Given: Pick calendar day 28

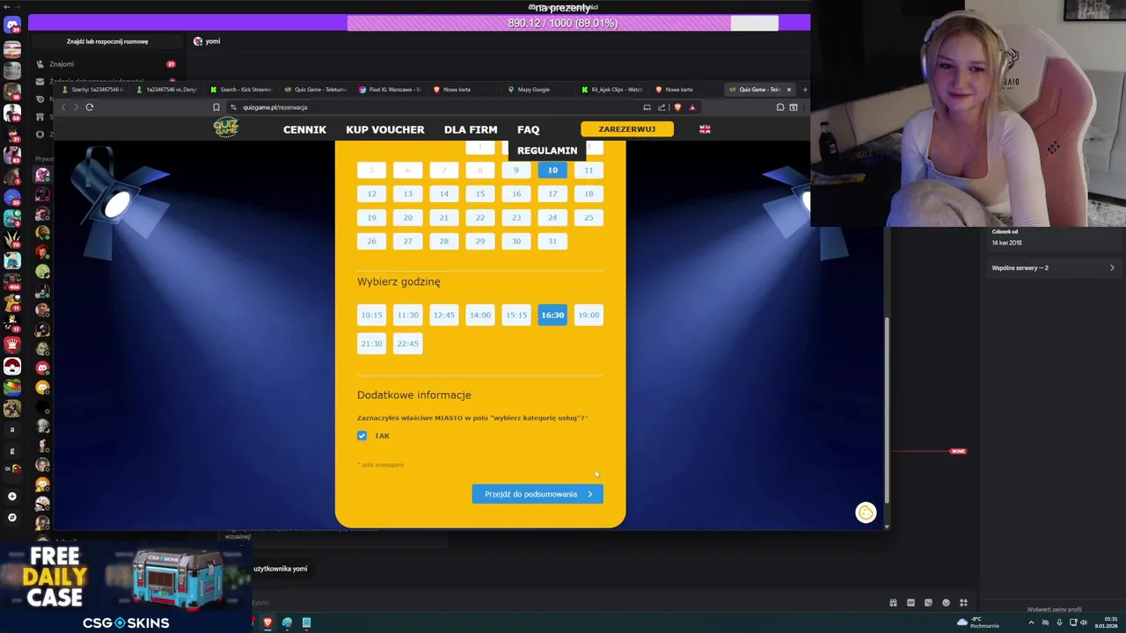Looking at the screenshot, I should (x=443, y=242).
